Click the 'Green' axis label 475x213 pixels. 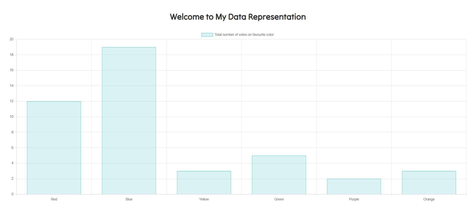279,199
